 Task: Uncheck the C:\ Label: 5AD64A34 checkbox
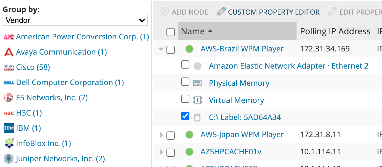coord(185,116)
